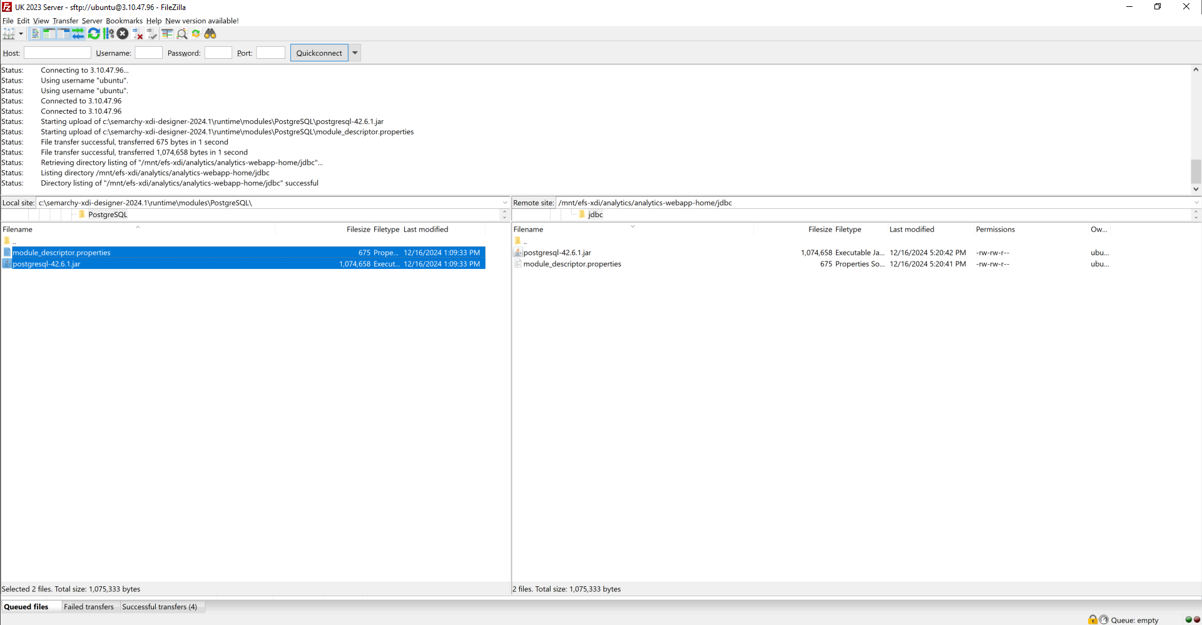Open the Edit menu

pos(23,21)
